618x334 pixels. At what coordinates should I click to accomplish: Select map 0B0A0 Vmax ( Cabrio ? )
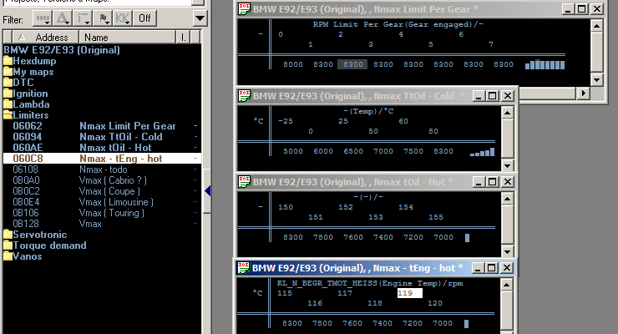pos(102,180)
